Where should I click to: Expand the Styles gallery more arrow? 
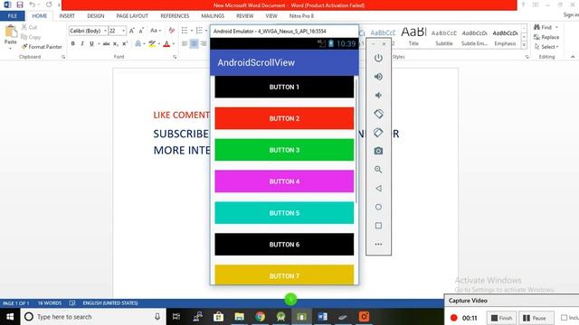click(524, 45)
